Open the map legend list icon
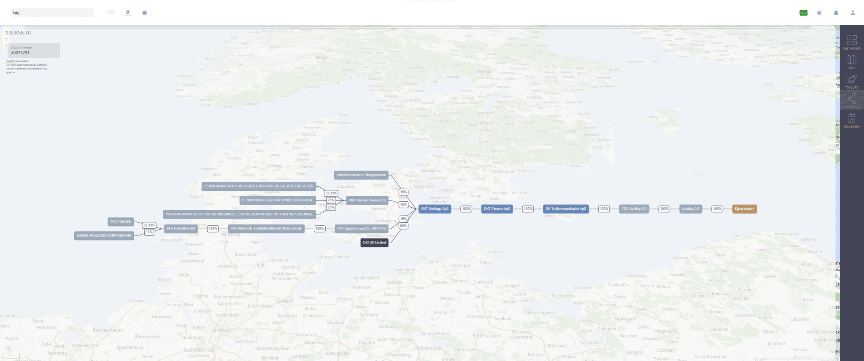Screen dimensions: 864x361 tap(8, 349)
